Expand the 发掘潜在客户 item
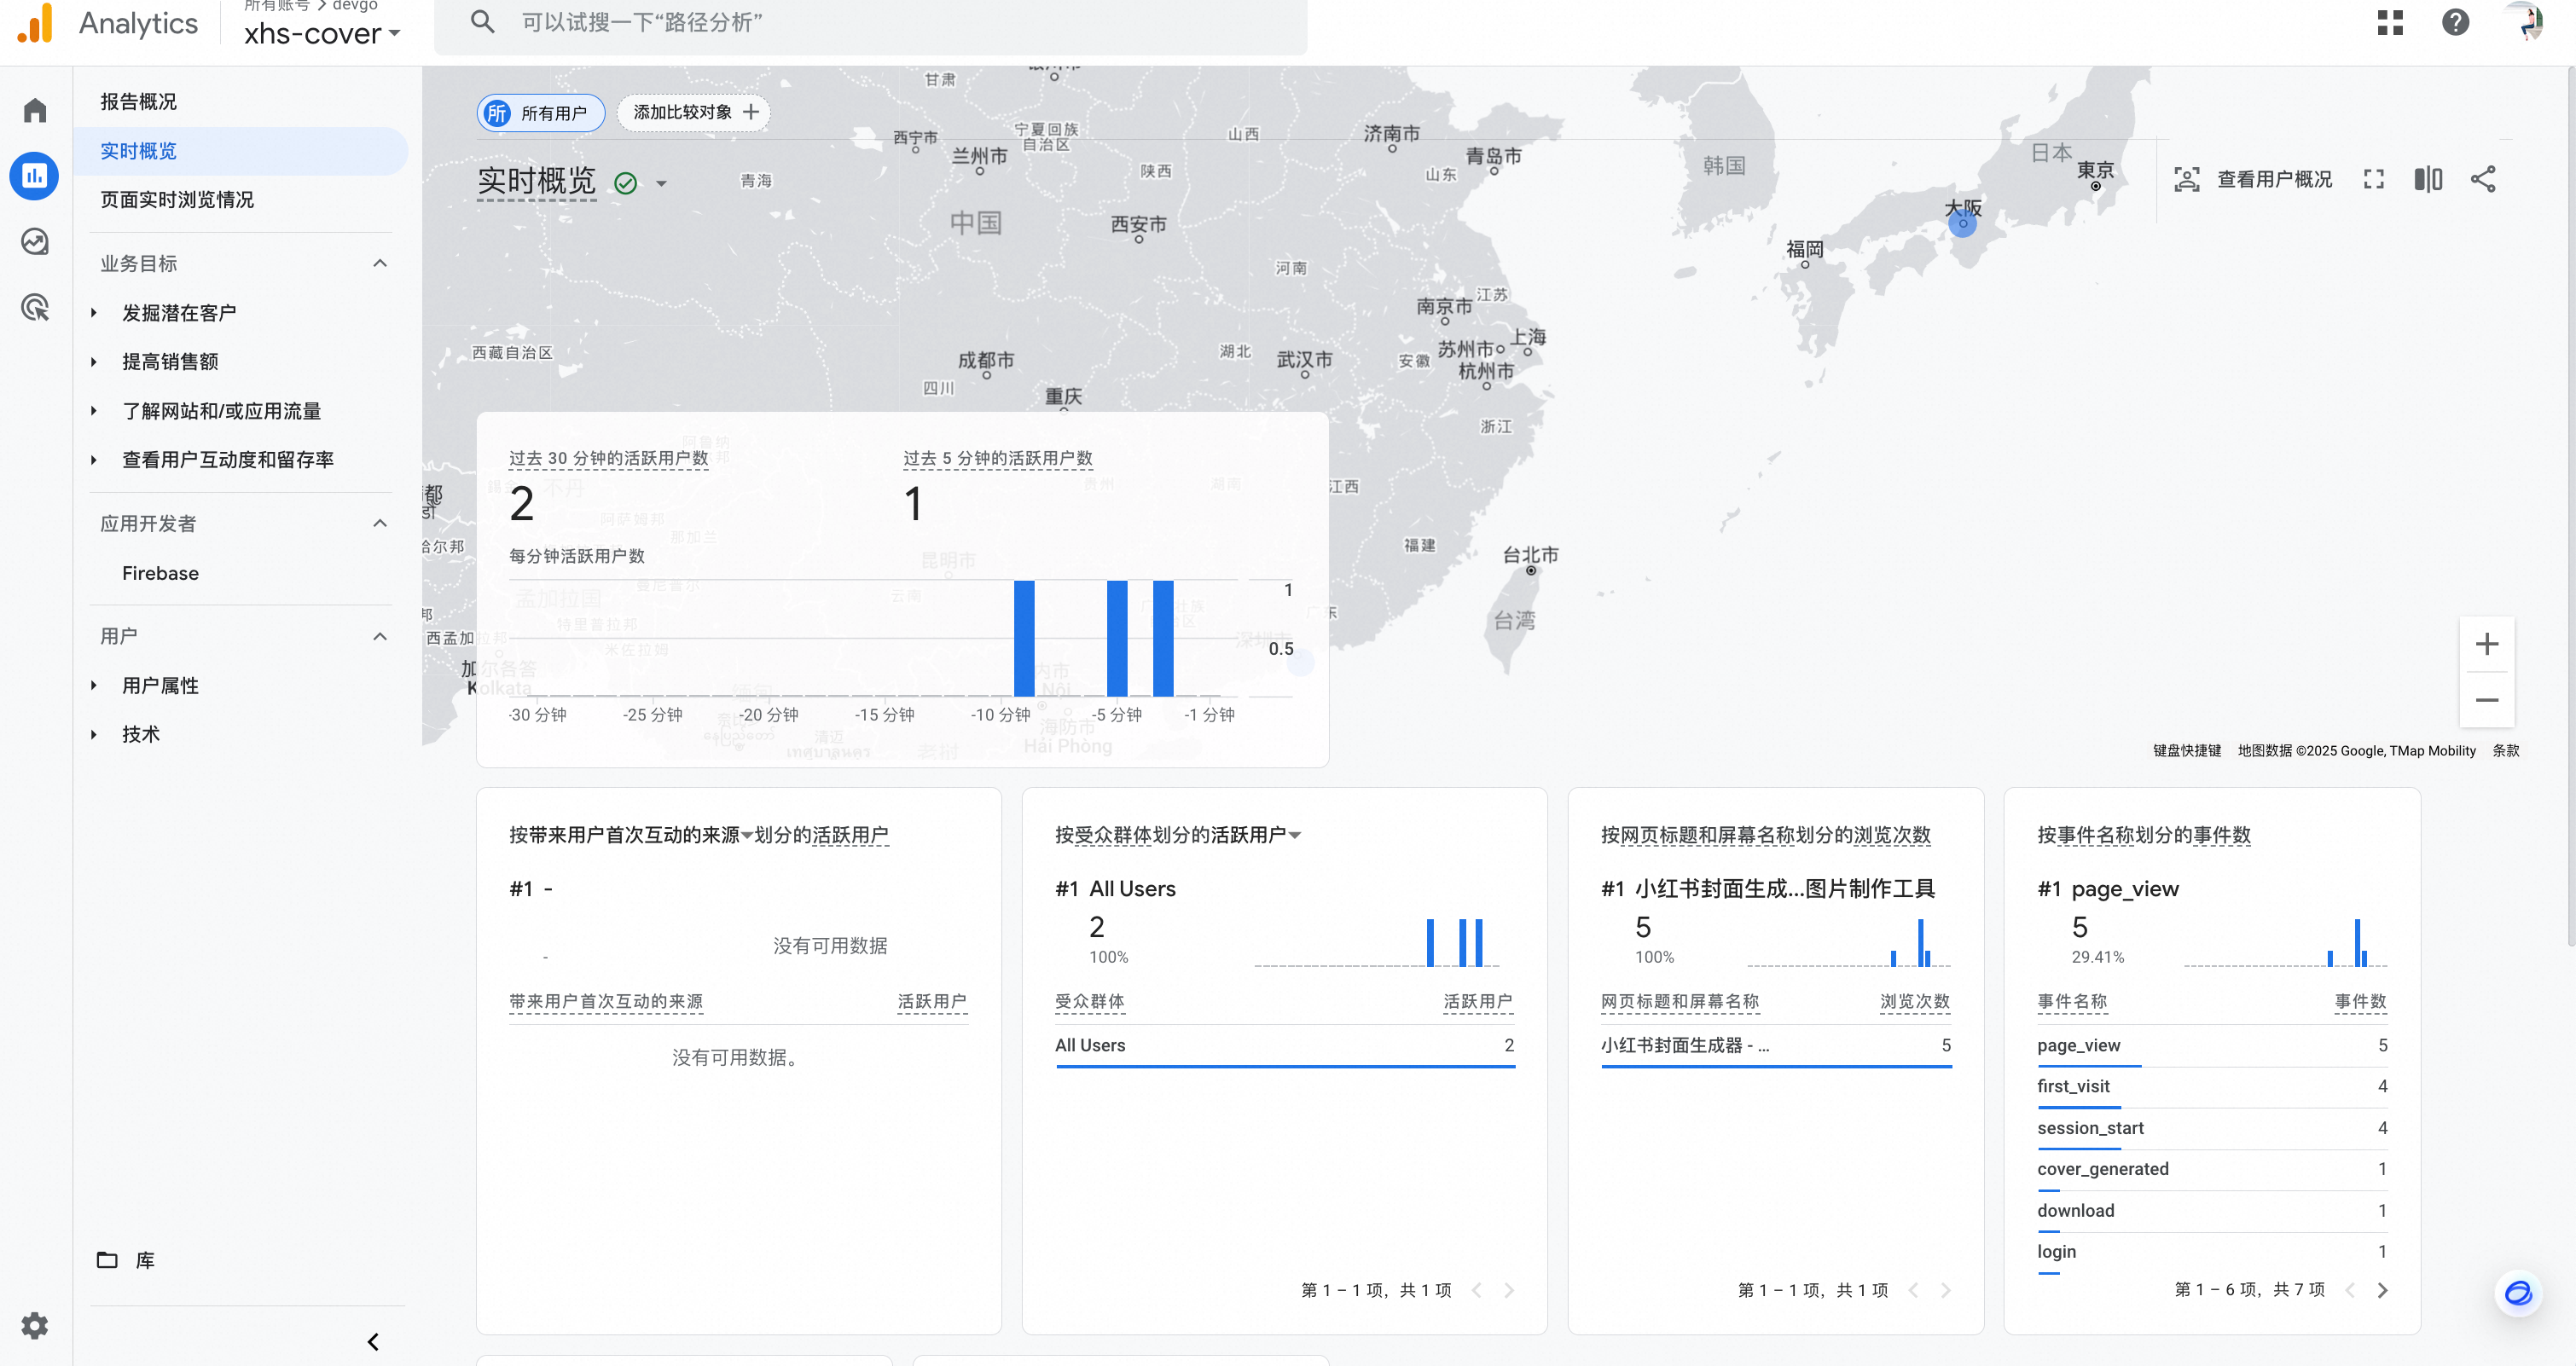Viewport: 2576px width, 1366px height. click(x=94, y=313)
